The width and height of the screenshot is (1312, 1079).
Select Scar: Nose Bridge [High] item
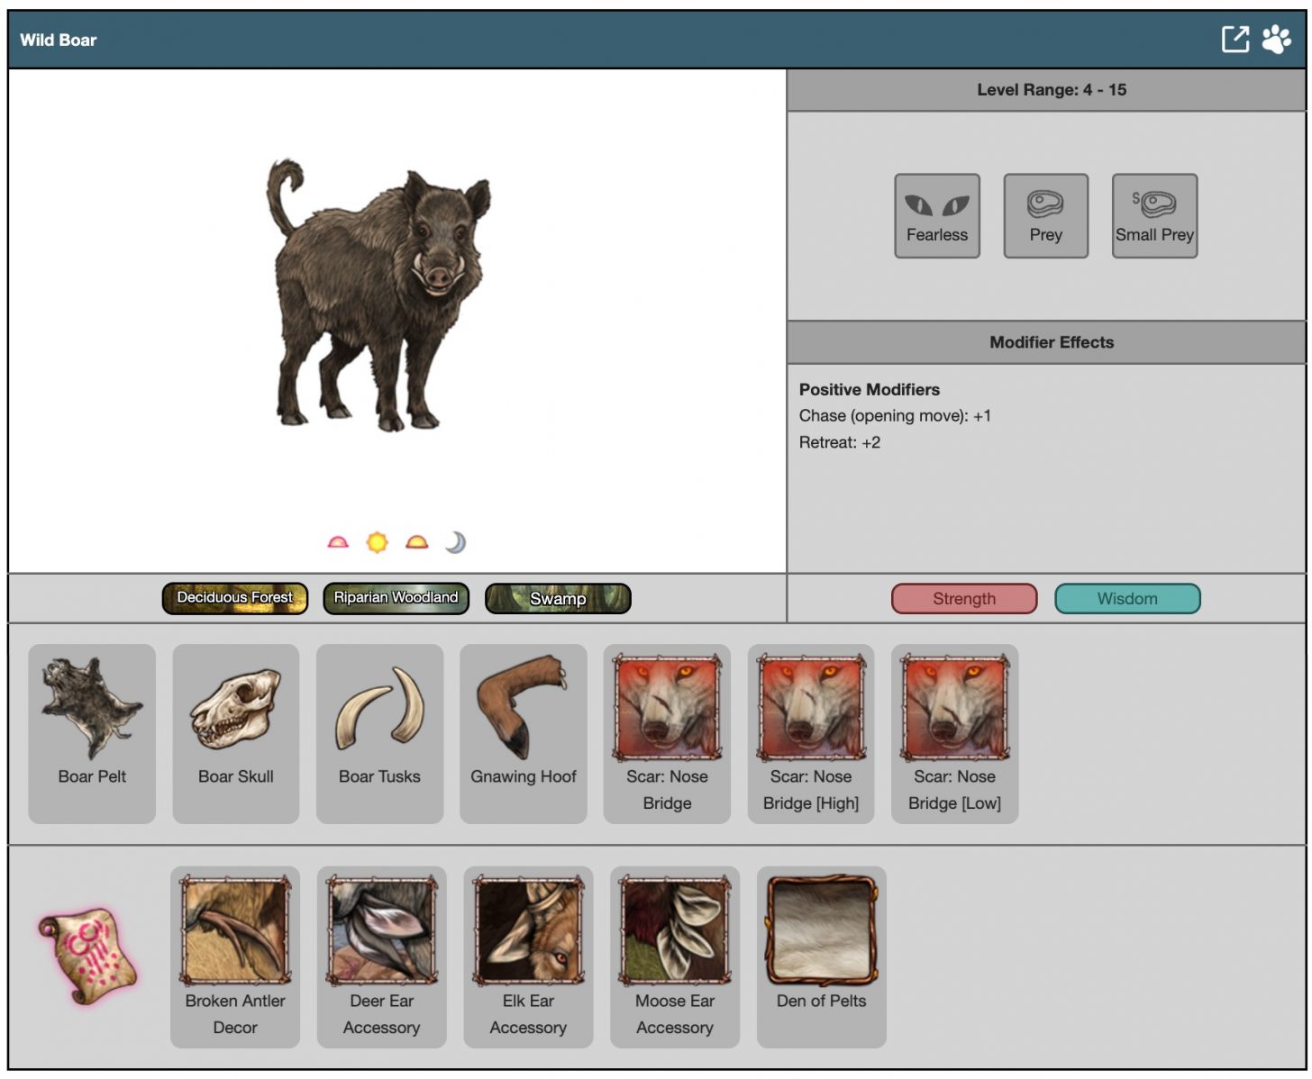click(810, 733)
